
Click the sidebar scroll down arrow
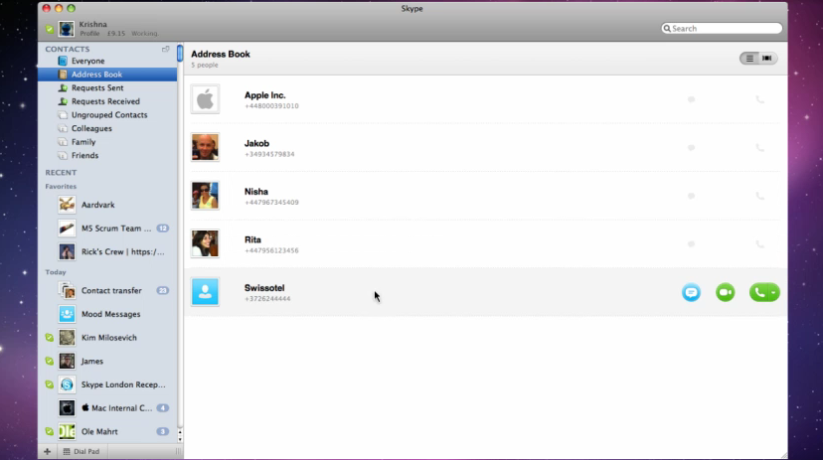tap(180, 438)
